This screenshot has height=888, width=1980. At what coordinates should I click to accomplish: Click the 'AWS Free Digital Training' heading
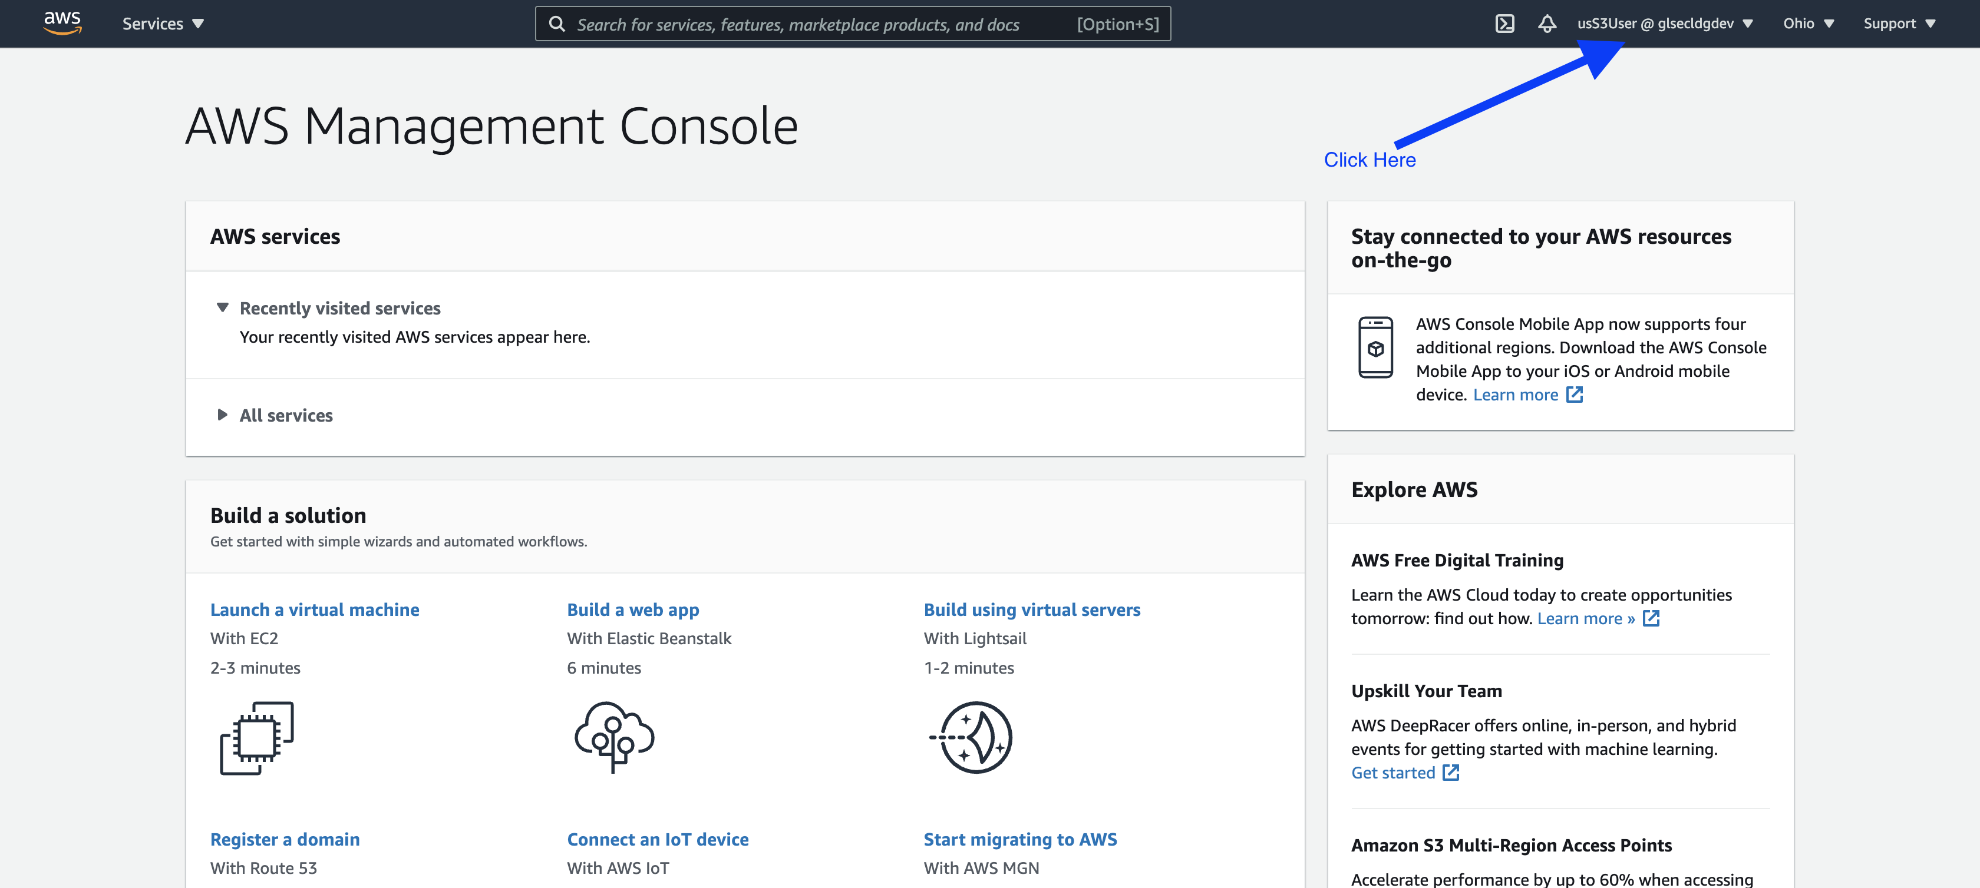(x=1457, y=561)
